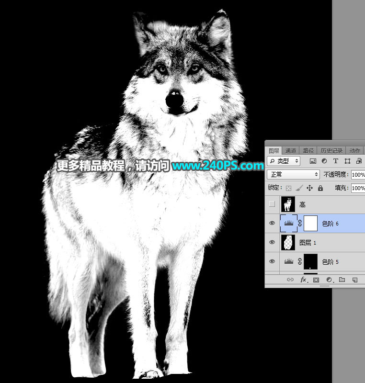
Task: Click the new layer icon
Action: point(355,280)
